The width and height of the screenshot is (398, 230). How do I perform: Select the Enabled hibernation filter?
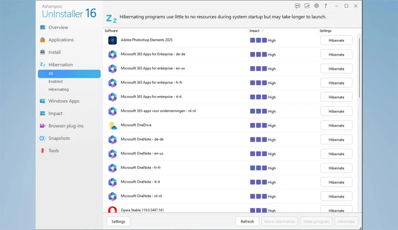click(55, 81)
